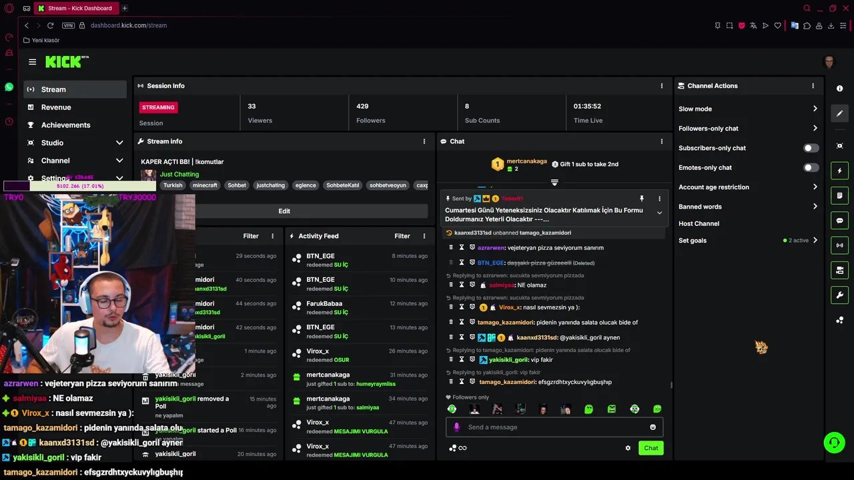
Task: Toggle Emotes-only chat switch
Action: tap(811, 167)
